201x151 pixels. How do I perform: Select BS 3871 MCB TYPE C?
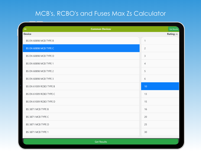81,117
